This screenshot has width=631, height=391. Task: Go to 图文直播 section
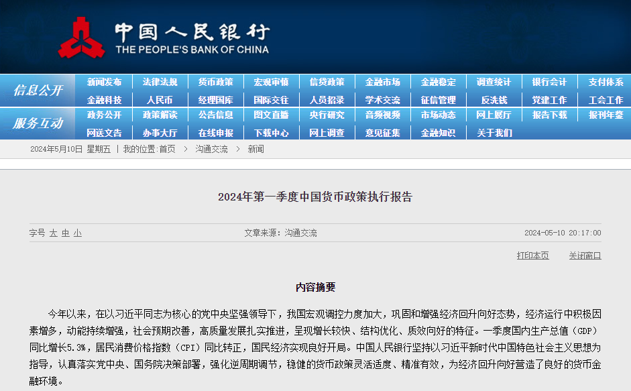271,115
